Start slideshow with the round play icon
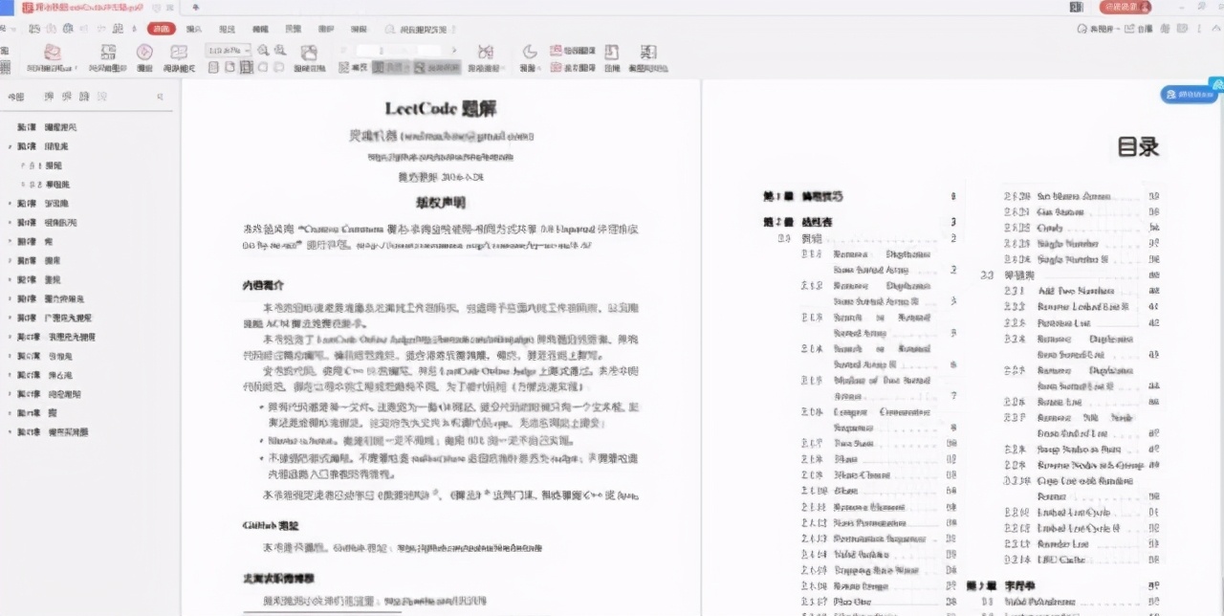This screenshot has width=1224, height=616. [x=143, y=52]
